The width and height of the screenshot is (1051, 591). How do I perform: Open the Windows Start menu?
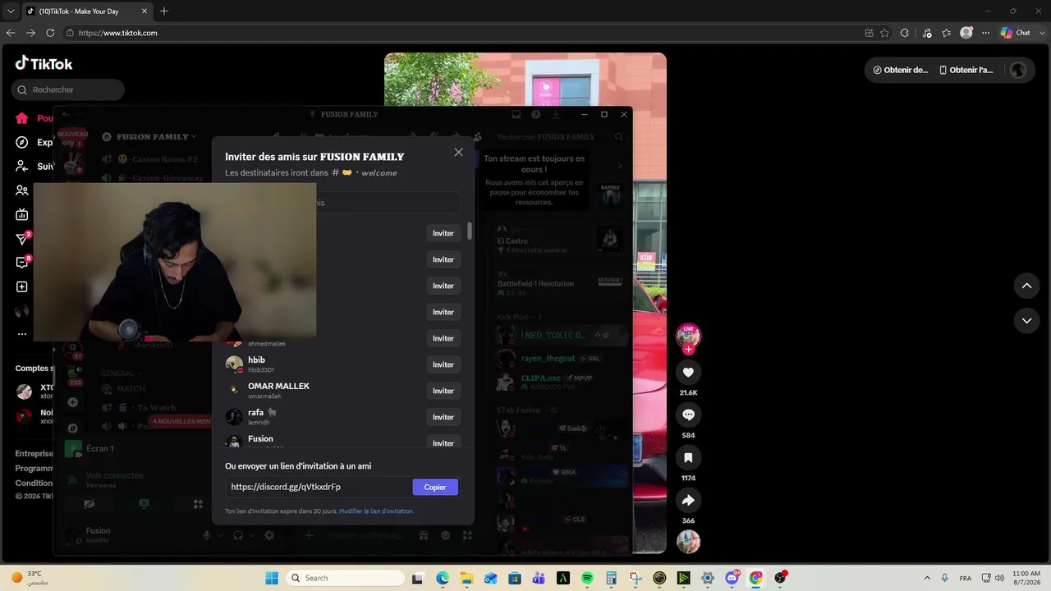[x=272, y=578]
